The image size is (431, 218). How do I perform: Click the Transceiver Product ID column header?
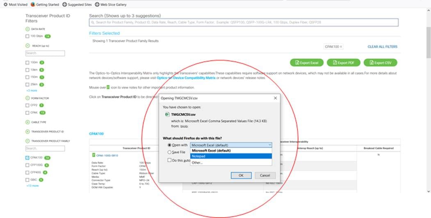pyautogui.click(x=136, y=148)
